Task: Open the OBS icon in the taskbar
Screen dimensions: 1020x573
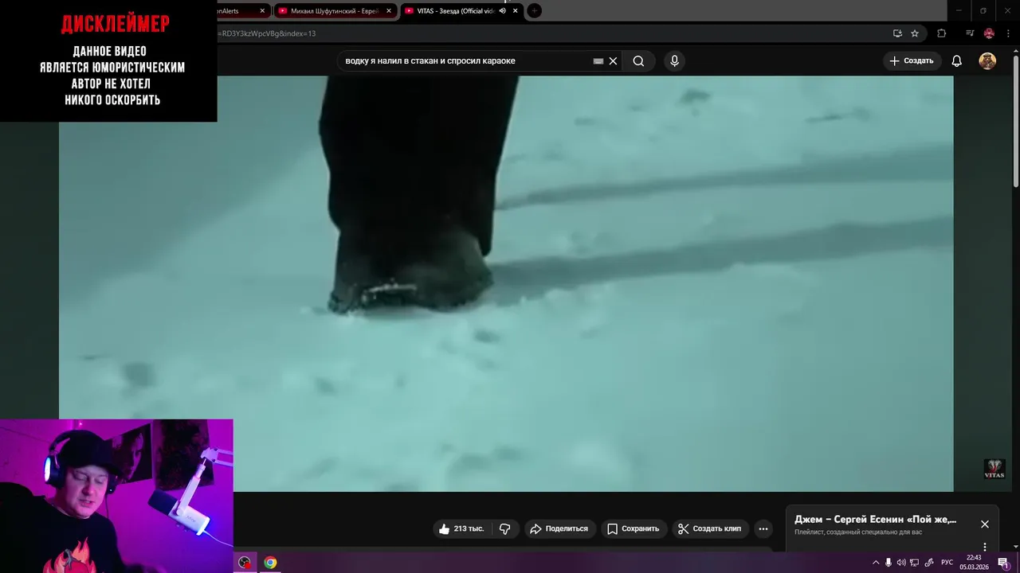Action: click(245, 563)
